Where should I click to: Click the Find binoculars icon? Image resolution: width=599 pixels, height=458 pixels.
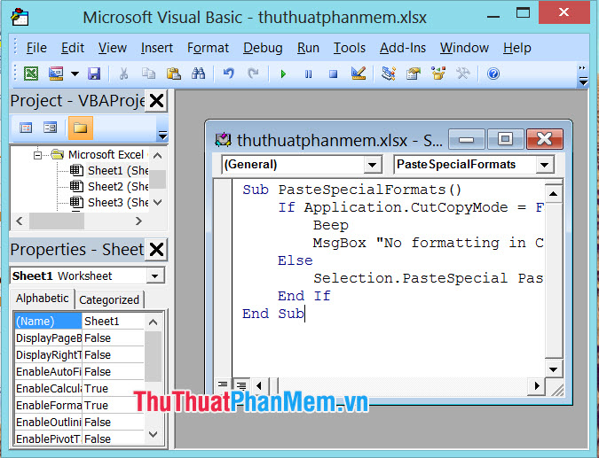[x=198, y=74]
